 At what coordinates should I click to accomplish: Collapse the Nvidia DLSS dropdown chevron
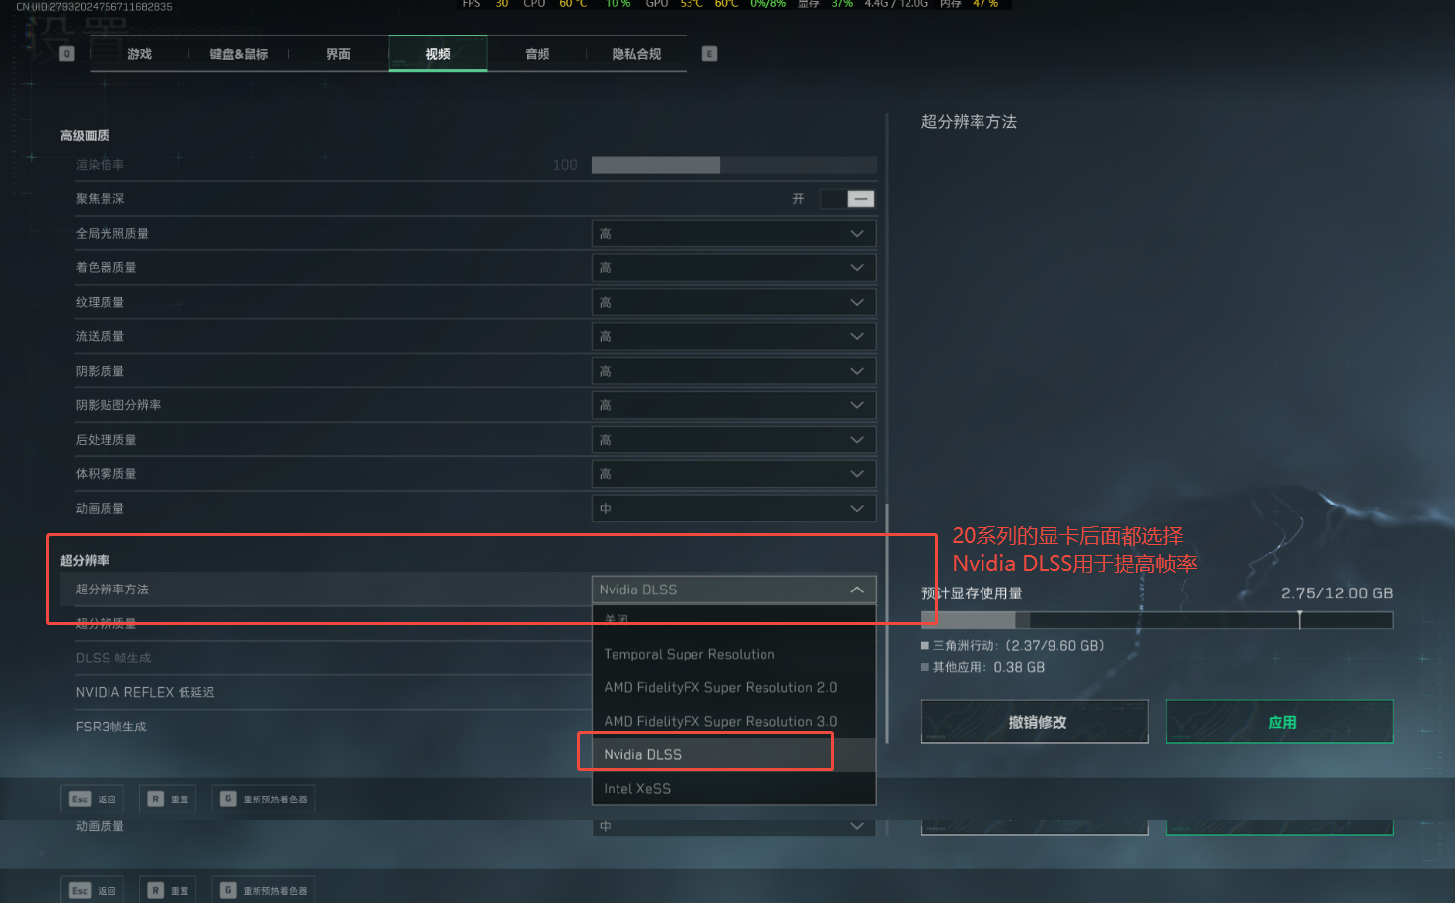pyautogui.click(x=857, y=590)
